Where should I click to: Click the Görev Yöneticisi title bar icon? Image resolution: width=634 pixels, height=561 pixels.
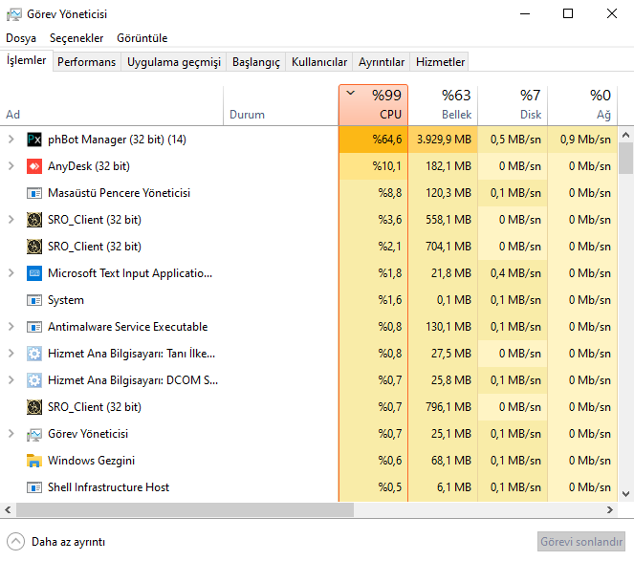[14, 14]
